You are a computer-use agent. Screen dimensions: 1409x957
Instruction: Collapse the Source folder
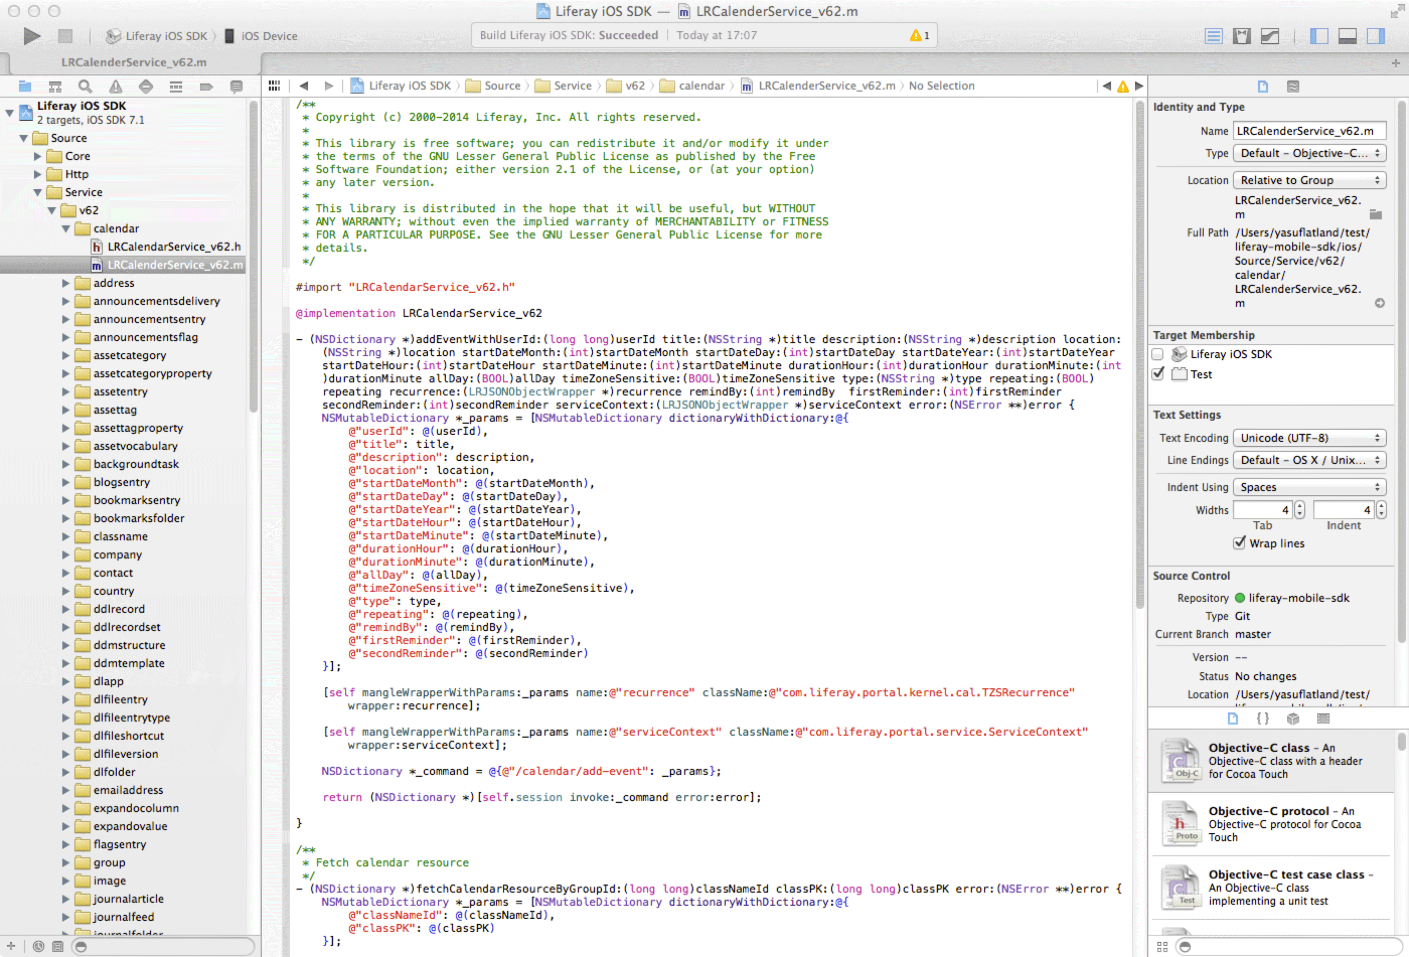pyautogui.click(x=24, y=138)
